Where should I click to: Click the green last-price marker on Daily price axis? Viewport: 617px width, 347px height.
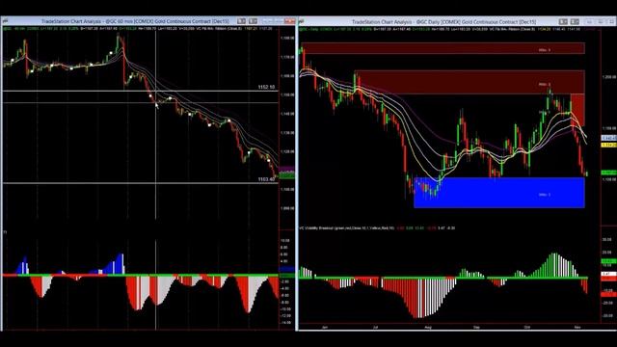coord(608,173)
